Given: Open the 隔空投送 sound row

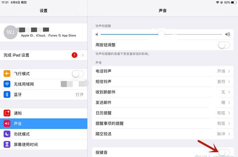Looking at the screenshot, I should [x=163, y=134].
